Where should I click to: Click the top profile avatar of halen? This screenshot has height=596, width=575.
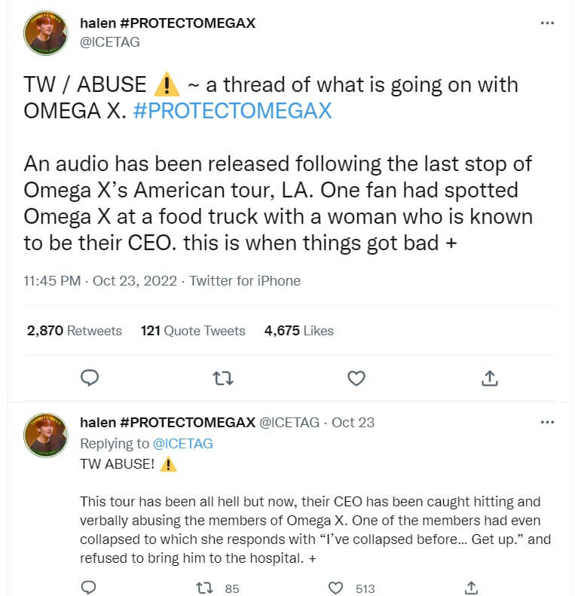click(x=47, y=32)
